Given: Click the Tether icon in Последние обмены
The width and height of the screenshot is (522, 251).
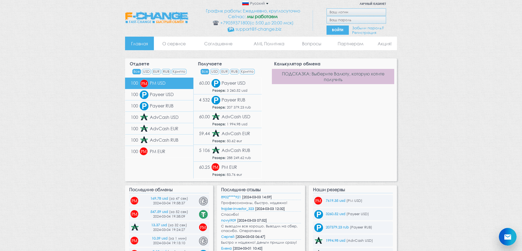Looking at the screenshot, I should [203, 214].
